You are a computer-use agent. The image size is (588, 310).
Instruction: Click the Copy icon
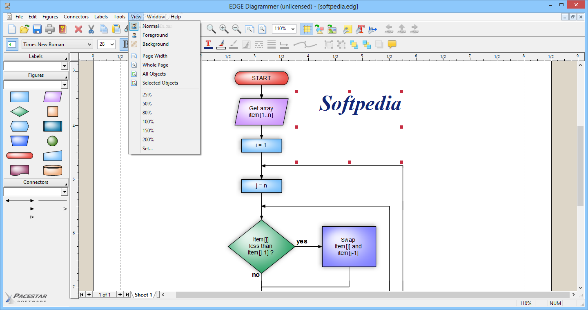tap(104, 29)
